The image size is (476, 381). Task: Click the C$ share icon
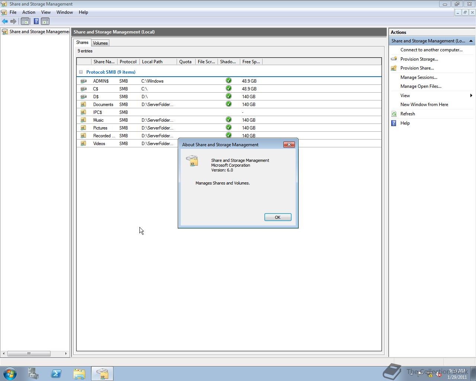tap(84, 89)
